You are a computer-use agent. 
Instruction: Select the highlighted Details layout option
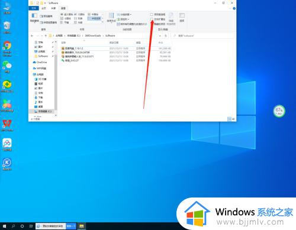(95, 18)
